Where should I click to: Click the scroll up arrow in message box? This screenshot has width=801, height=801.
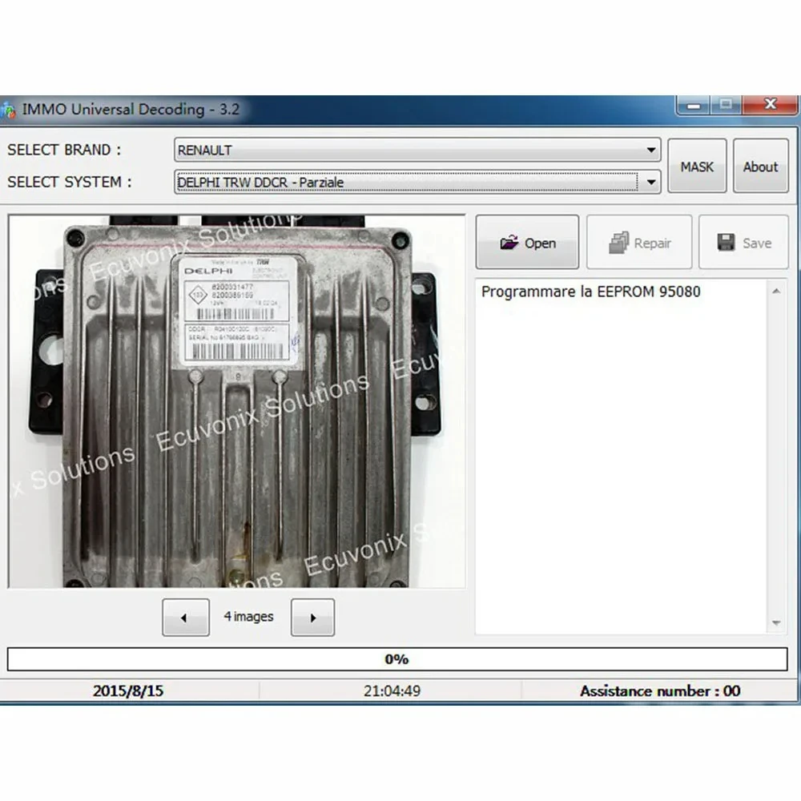[776, 292]
